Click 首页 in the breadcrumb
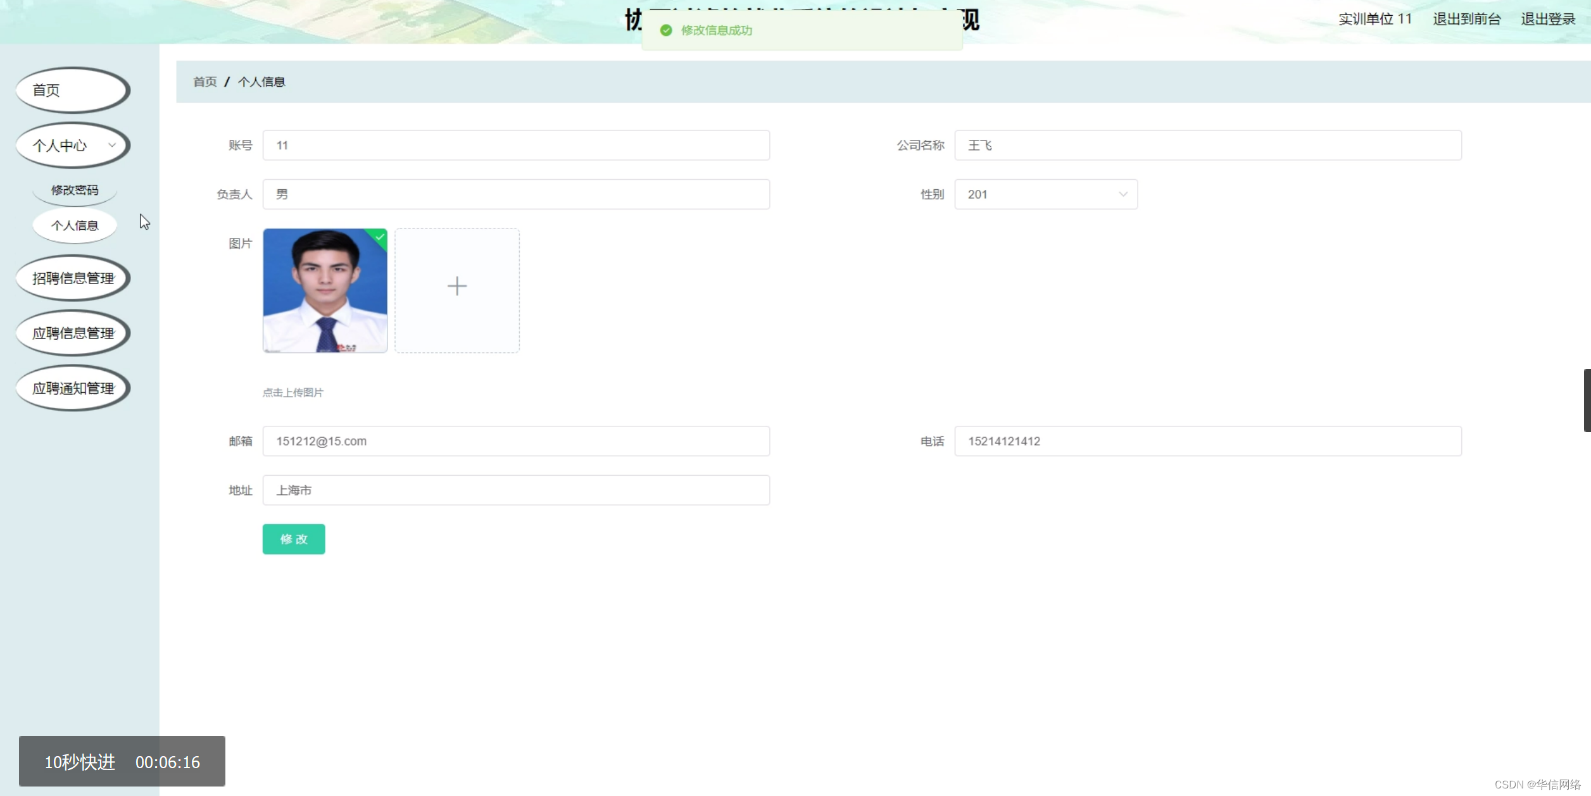 [204, 82]
